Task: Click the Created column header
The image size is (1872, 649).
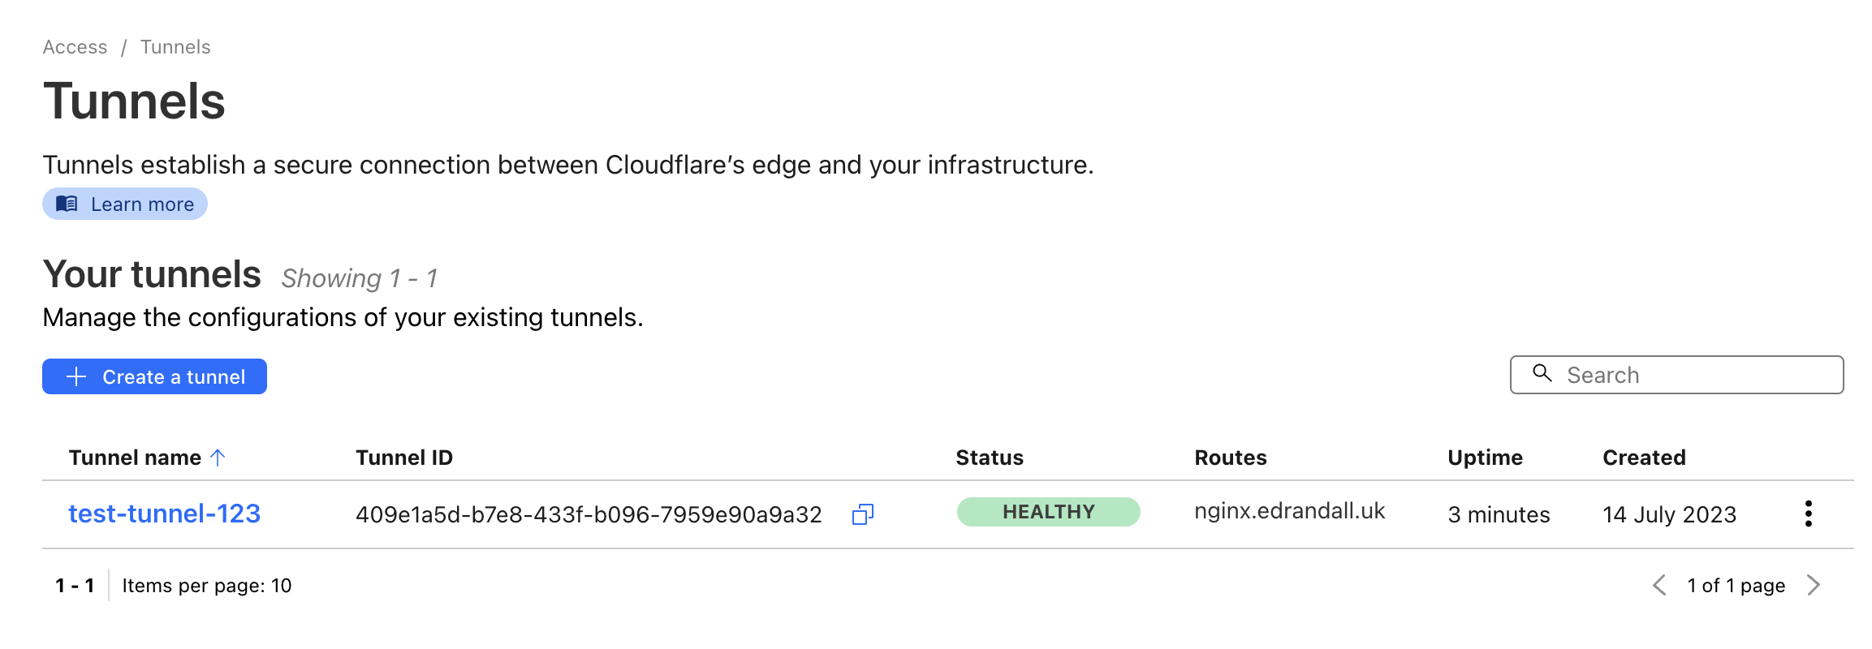Action: click(1644, 458)
